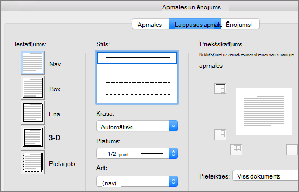Select the Nav (none) border setting icon
The image size is (299, 192).
click(x=33, y=63)
